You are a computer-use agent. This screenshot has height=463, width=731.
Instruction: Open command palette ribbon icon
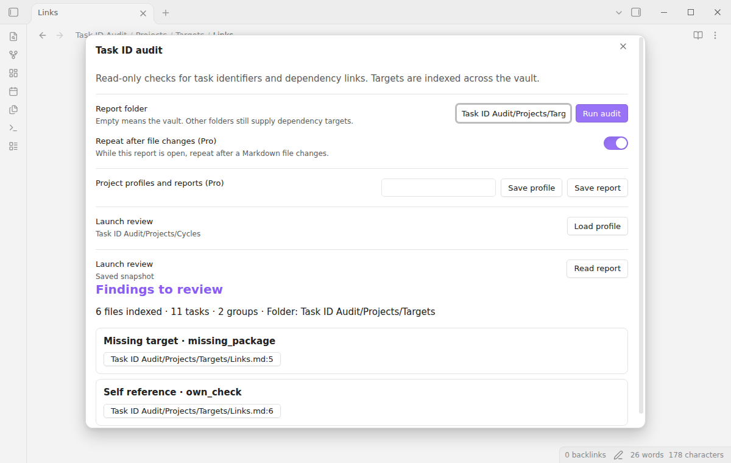[13, 128]
